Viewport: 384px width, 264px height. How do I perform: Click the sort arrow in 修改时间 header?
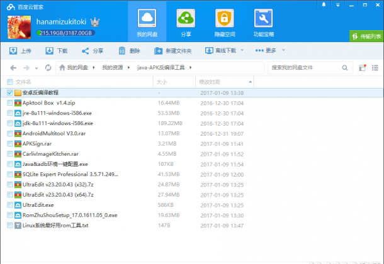pyautogui.click(x=250, y=82)
